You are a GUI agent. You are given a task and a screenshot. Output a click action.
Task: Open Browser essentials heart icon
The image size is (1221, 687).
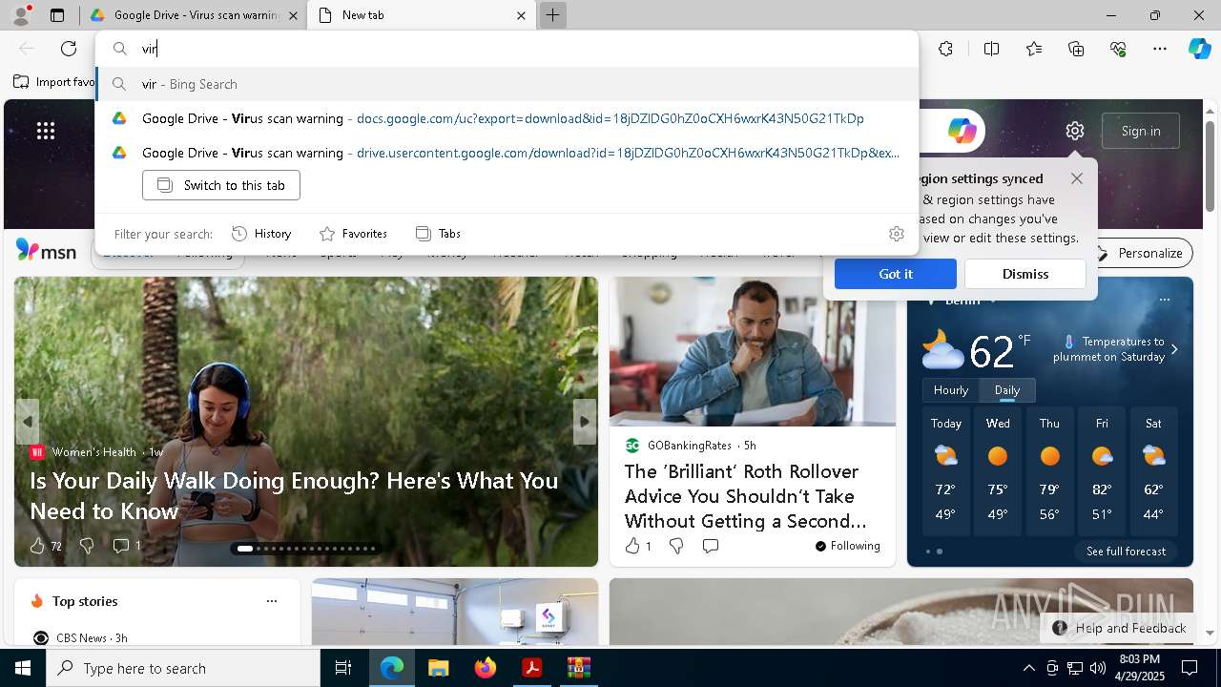[x=1118, y=49]
